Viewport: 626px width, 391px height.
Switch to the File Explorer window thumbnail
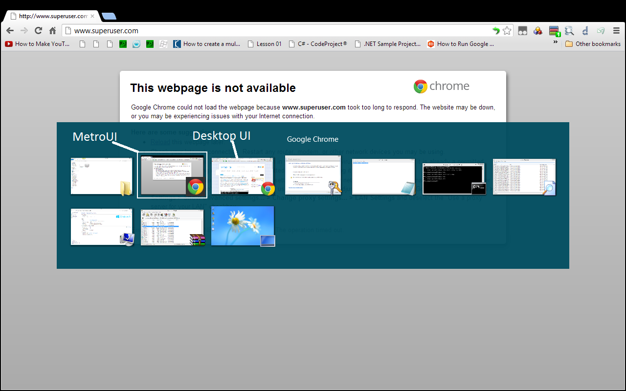click(x=102, y=176)
